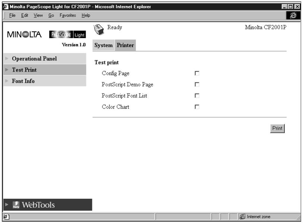Screen dimensions: 303x223
Task: Click the PageScope Light logo
Action: 67,34
